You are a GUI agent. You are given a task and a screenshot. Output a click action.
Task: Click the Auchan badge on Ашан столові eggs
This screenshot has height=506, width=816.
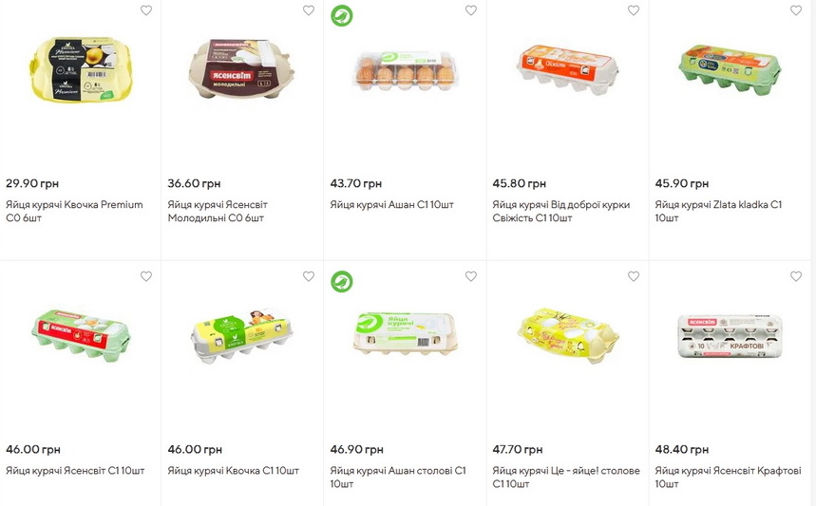[x=341, y=281]
